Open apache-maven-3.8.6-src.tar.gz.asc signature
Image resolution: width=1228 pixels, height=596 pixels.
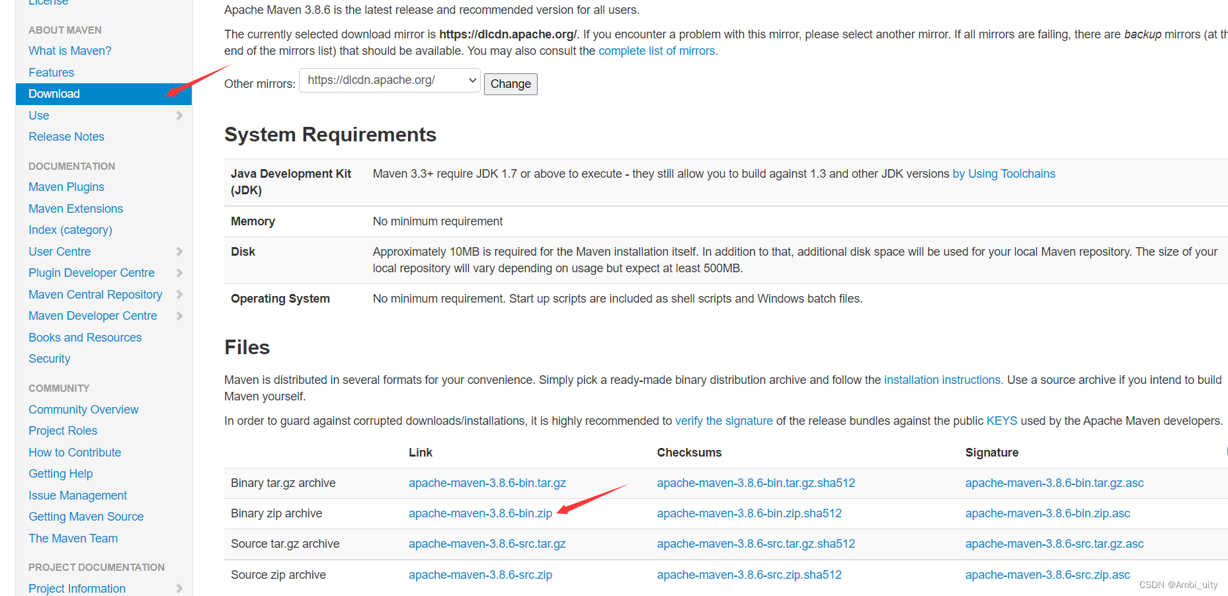tap(1055, 544)
